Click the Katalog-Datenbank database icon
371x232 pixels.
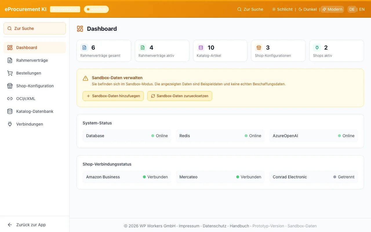[10, 111]
